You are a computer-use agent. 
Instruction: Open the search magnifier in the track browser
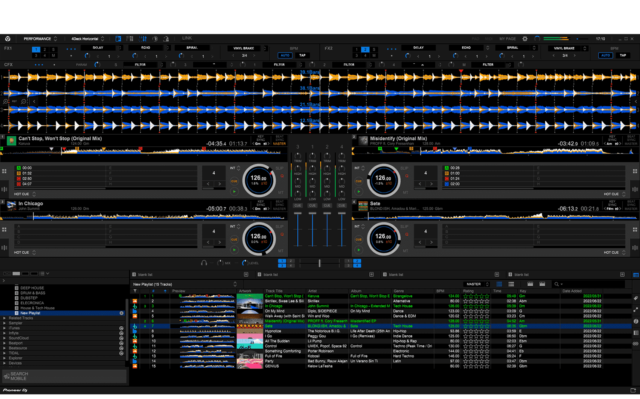556,284
